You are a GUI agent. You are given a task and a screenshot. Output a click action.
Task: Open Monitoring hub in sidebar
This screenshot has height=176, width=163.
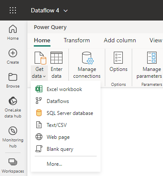[x=13, y=137]
